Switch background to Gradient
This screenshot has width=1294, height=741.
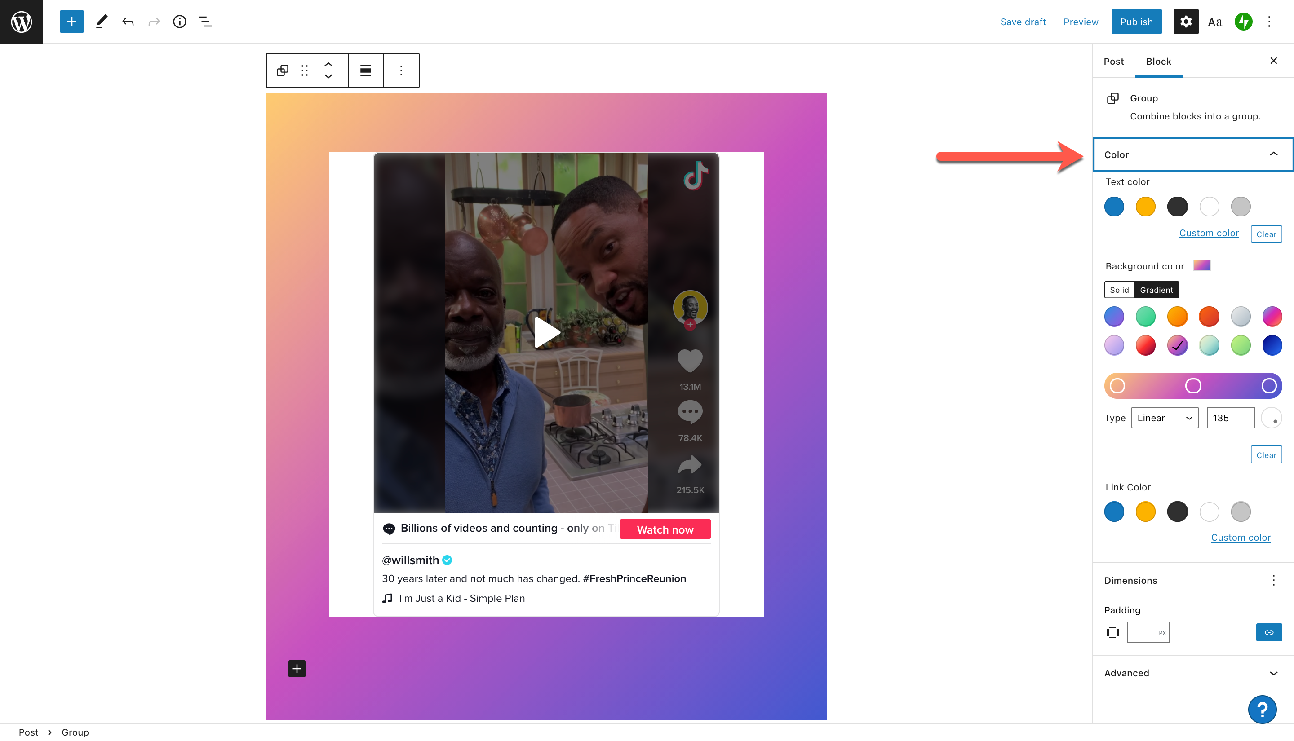[1156, 290]
